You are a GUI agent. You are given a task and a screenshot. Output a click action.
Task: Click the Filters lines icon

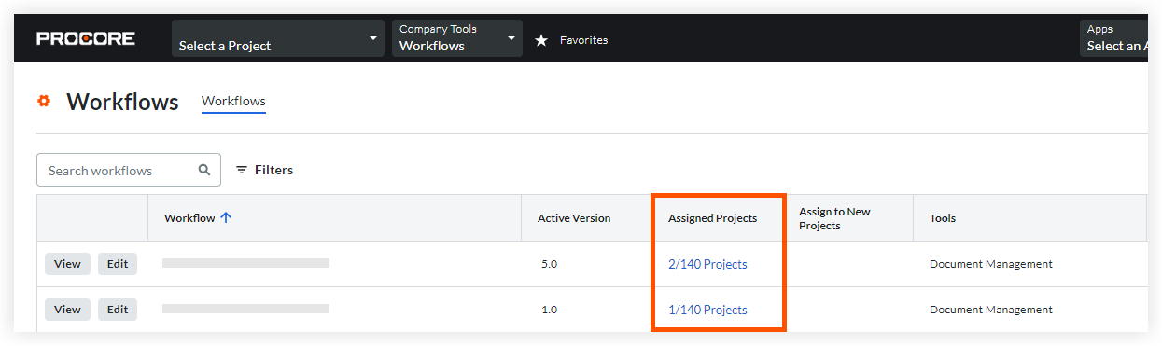click(242, 170)
